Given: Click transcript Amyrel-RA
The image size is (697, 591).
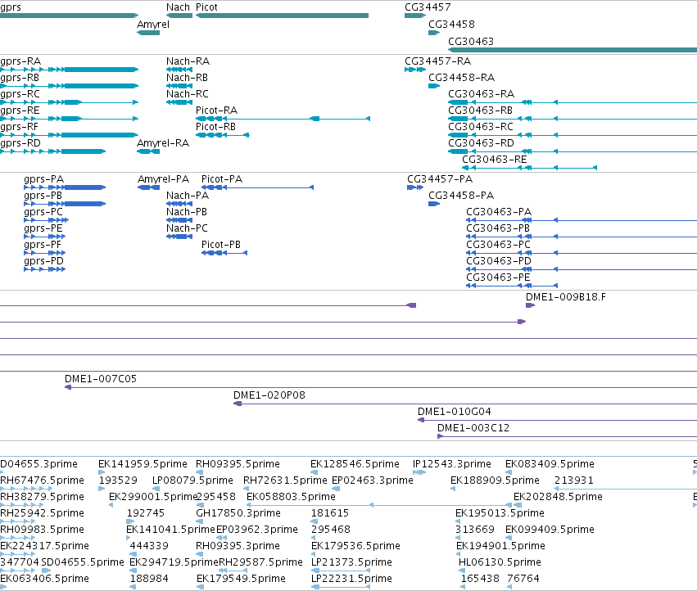Looking at the screenshot, I should (148, 151).
